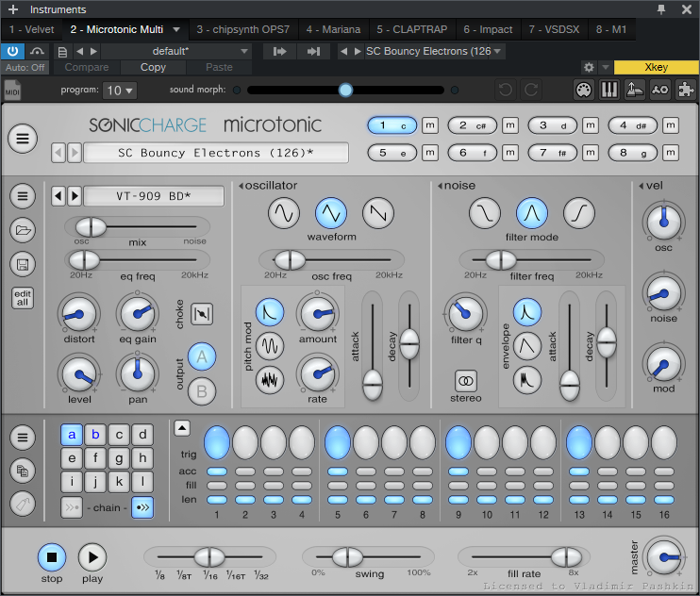Click the Copy button
The image size is (700, 596).
coord(153,68)
